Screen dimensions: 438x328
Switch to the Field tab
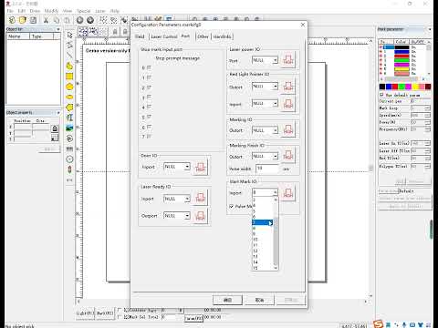tap(140, 36)
